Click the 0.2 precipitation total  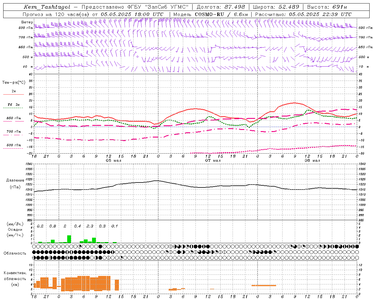coord(40,226)
